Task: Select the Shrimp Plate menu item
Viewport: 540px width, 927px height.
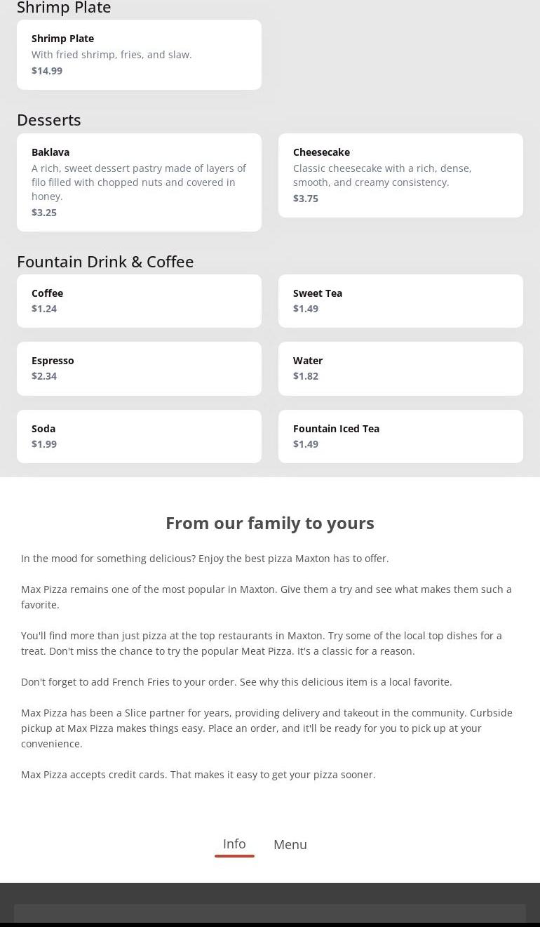Action: [139, 54]
